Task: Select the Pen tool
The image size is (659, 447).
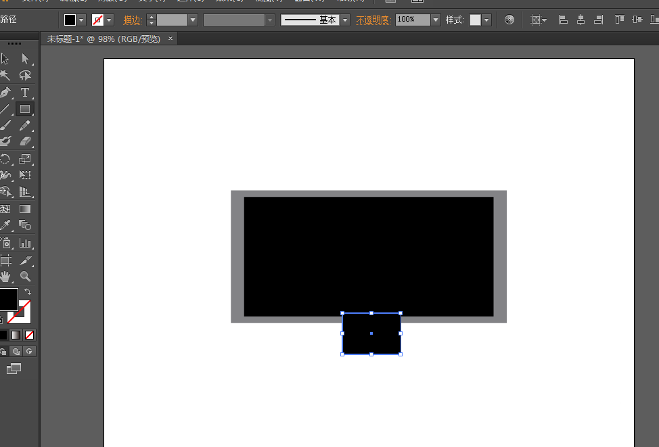Action: pyautogui.click(x=5, y=92)
